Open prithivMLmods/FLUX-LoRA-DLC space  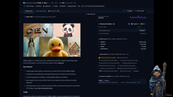pos(107,66)
